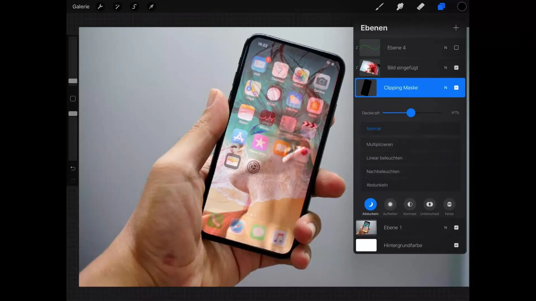Choose the Nachbeleuchten blend mode
The width and height of the screenshot is (536, 301).
point(411,171)
